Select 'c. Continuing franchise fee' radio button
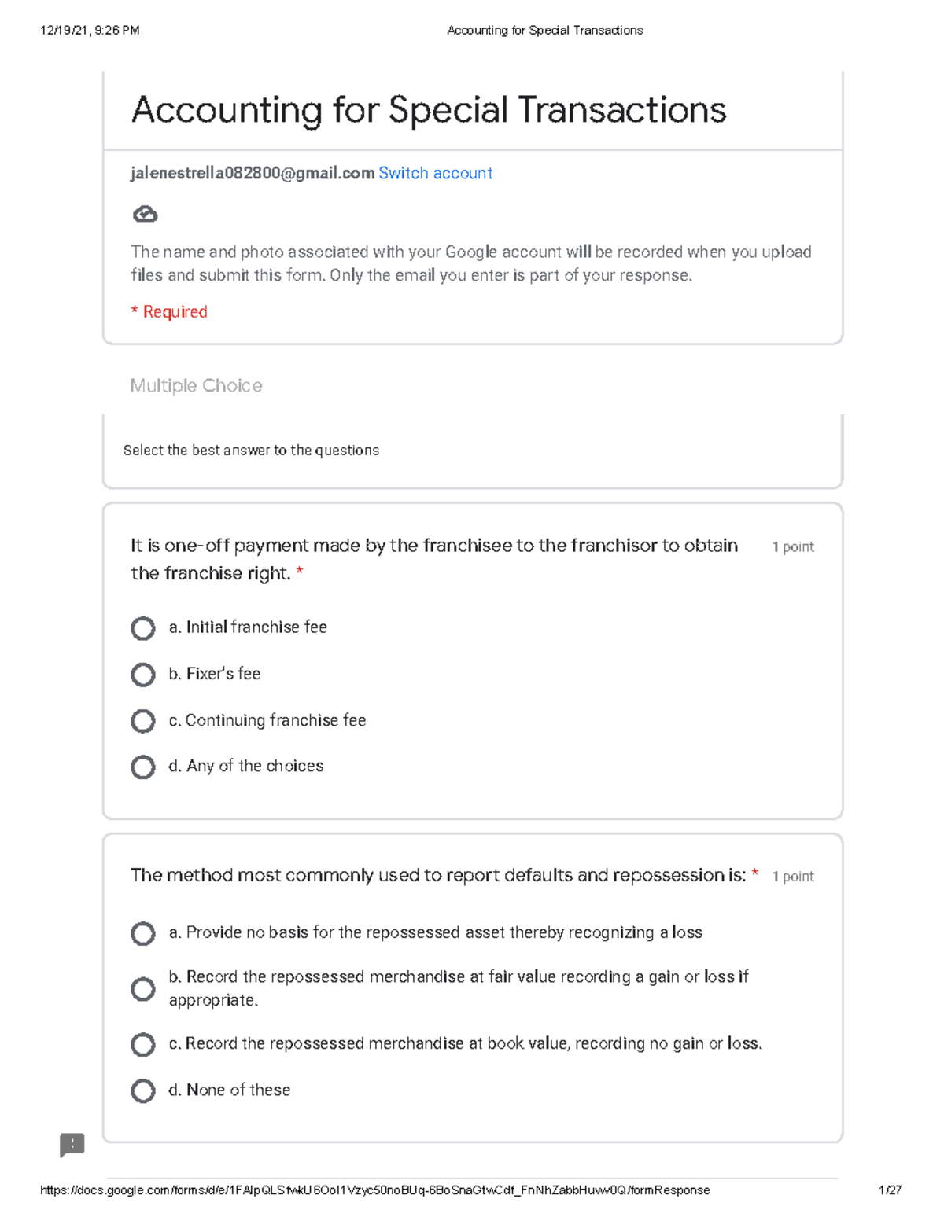 pyautogui.click(x=143, y=721)
